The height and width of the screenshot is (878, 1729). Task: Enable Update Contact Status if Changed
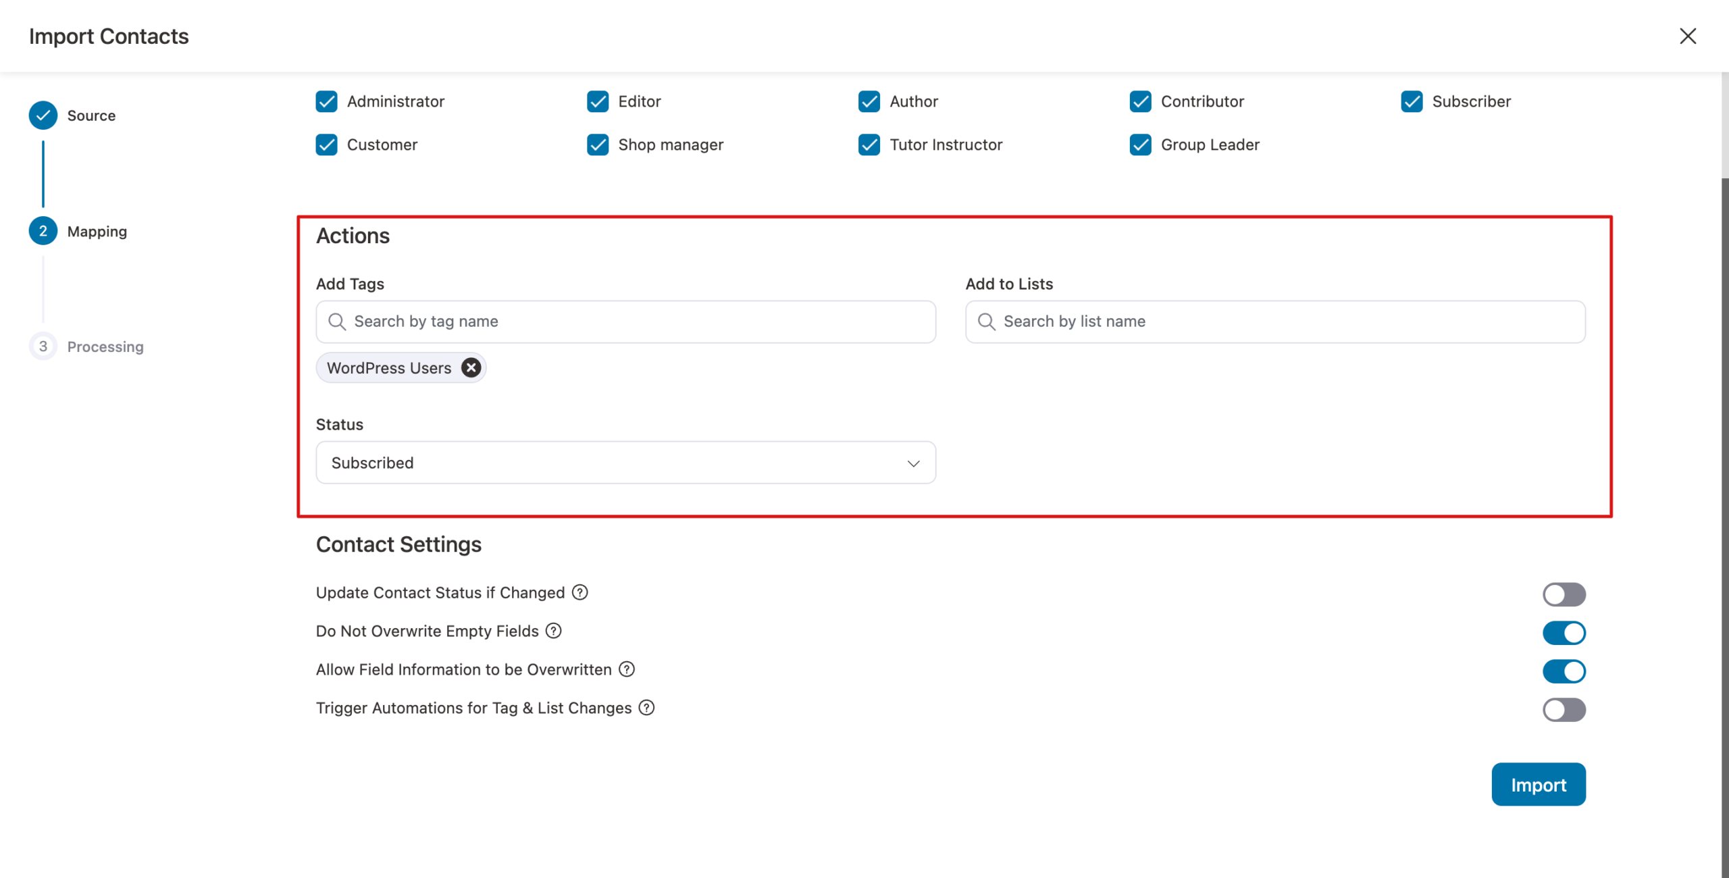tap(1564, 594)
